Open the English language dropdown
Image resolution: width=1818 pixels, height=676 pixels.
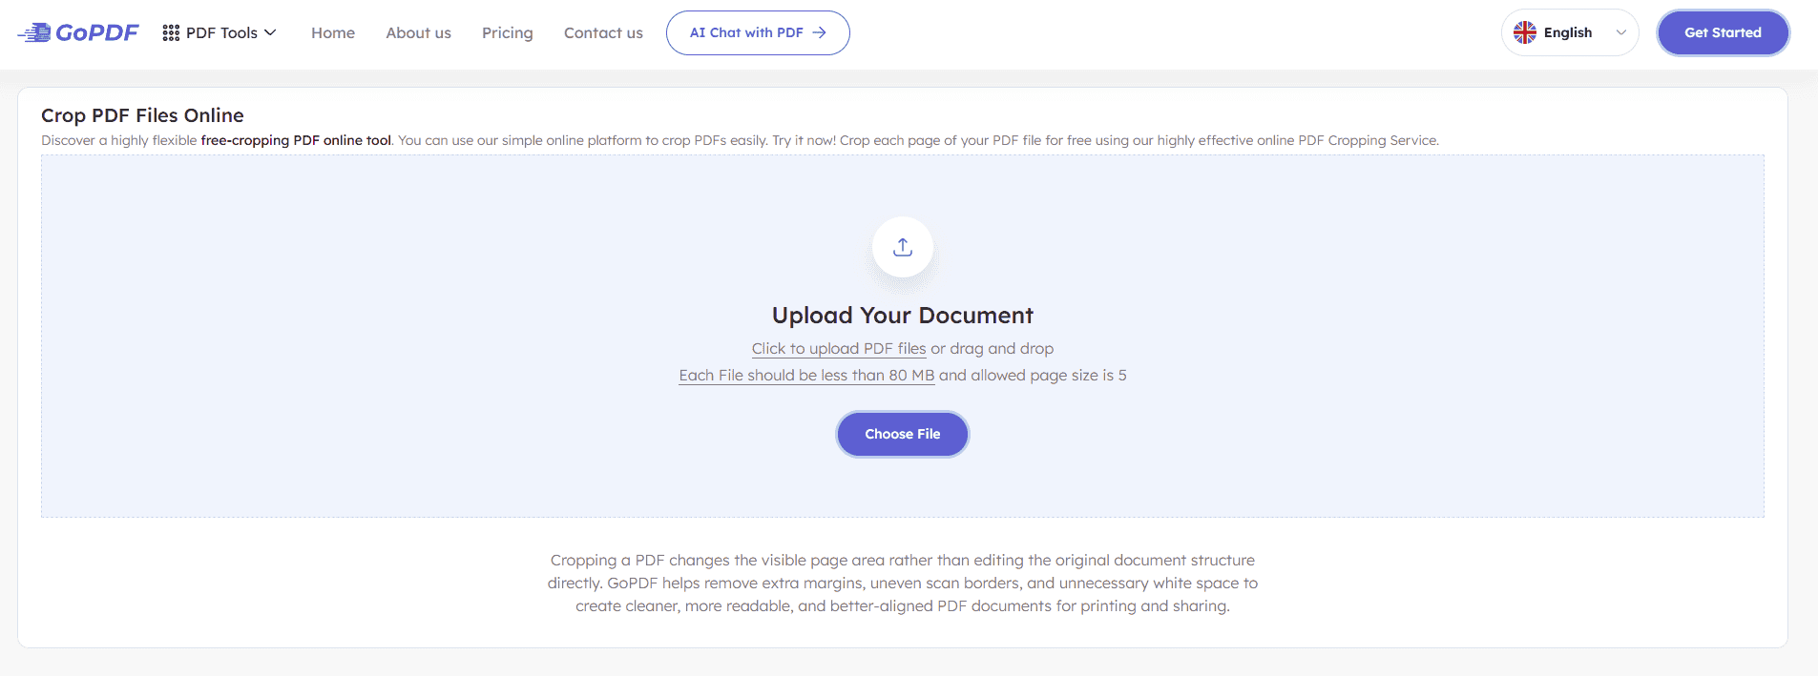[x=1570, y=32]
